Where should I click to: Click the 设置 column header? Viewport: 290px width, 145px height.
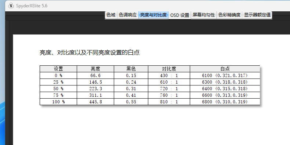click(x=58, y=69)
